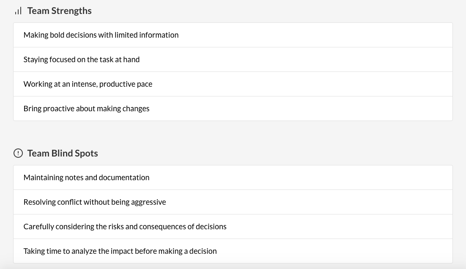The image size is (466, 269).
Task: Open the 'Making bold decisions with limited information' row
Action: tap(233, 35)
